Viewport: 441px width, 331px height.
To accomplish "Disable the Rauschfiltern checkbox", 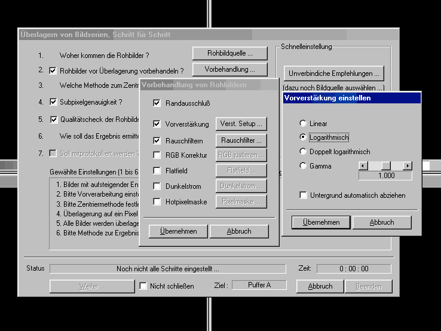I will 157,141.
